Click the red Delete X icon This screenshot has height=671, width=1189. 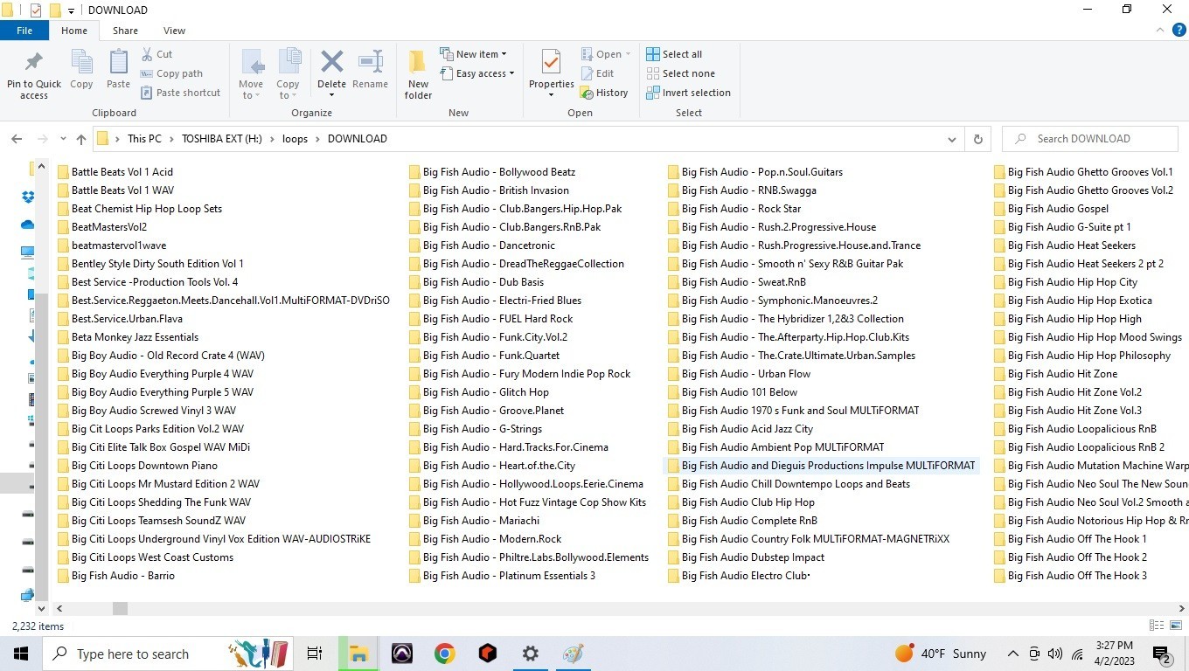click(x=331, y=62)
